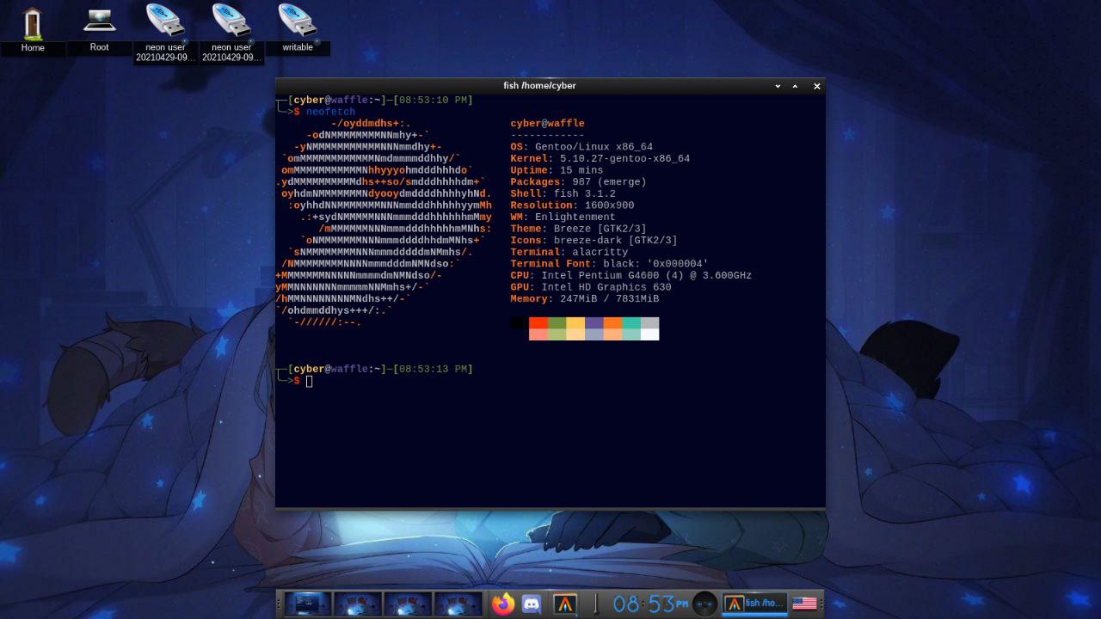Viewport: 1101px width, 619px height.
Task: Click the OS: Gentoo/Linux x86_64 line
Action: [581, 147]
